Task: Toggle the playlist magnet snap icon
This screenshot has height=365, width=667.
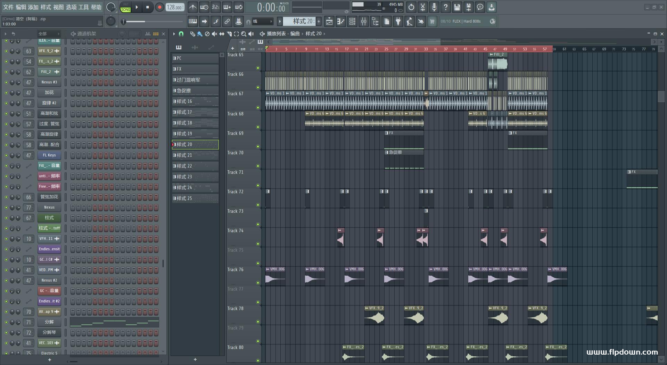Action: [x=181, y=34]
